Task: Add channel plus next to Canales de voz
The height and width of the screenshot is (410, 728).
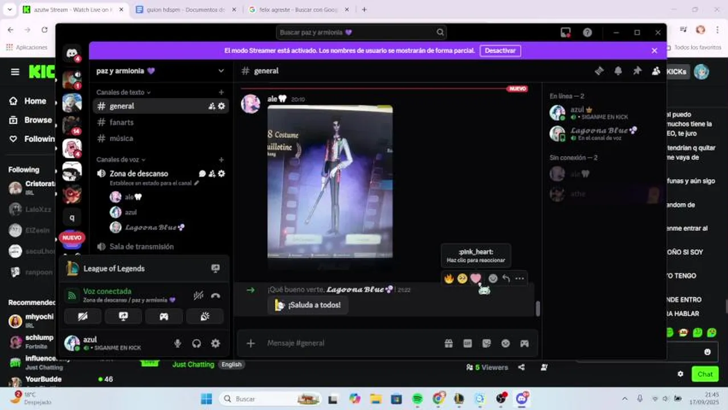Action: point(221,160)
